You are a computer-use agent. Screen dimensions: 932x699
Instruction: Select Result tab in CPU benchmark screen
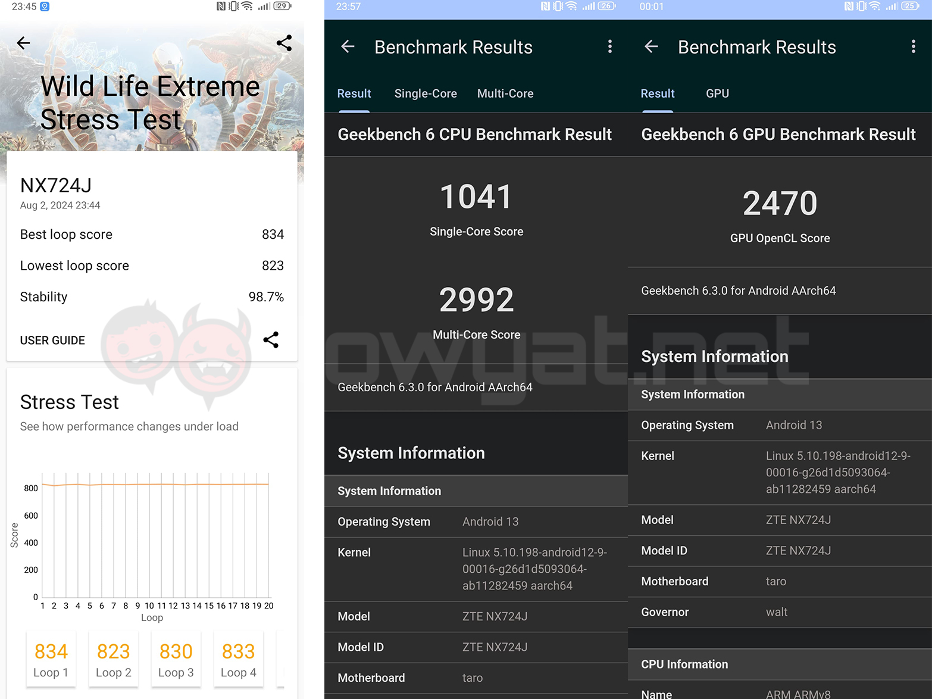tap(354, 93)
